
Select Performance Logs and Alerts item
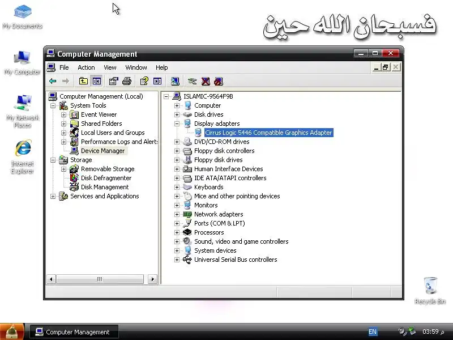(x=119, y=142)
